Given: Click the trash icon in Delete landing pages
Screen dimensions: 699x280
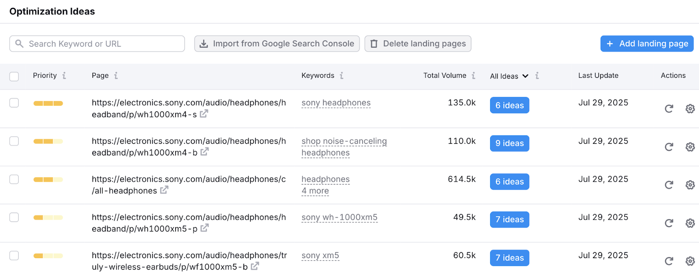Looking at the screenshot, I should pyautogui.click(x=374, y=43).
